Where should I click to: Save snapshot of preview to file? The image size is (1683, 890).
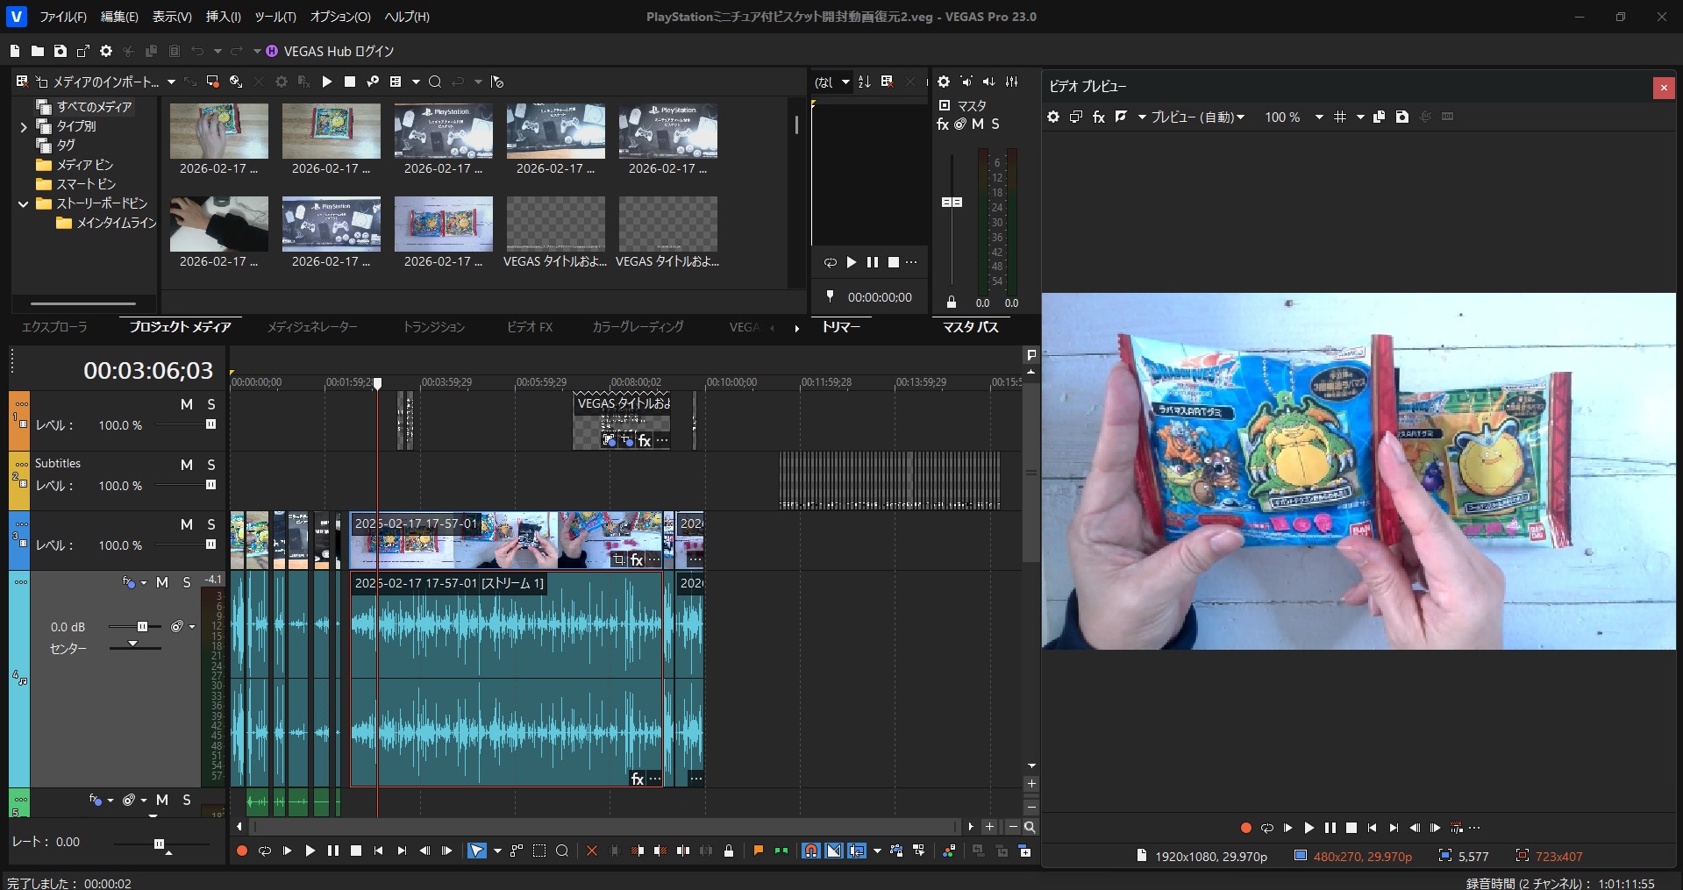coord(1401,117)
